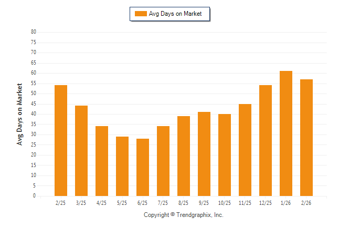
Task: Select the lowest bar, 6/25
Action: coord(143,167)
